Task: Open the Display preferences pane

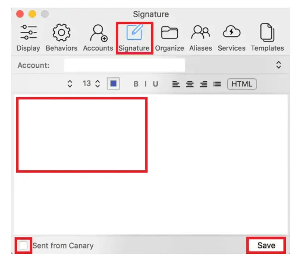Action: (28, 38)
